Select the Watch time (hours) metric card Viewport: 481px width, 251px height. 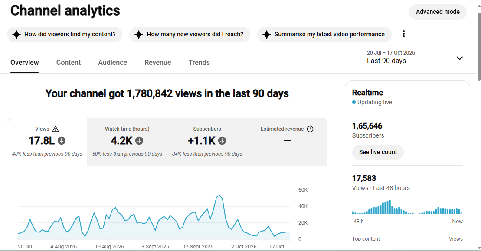coord(127,142)
